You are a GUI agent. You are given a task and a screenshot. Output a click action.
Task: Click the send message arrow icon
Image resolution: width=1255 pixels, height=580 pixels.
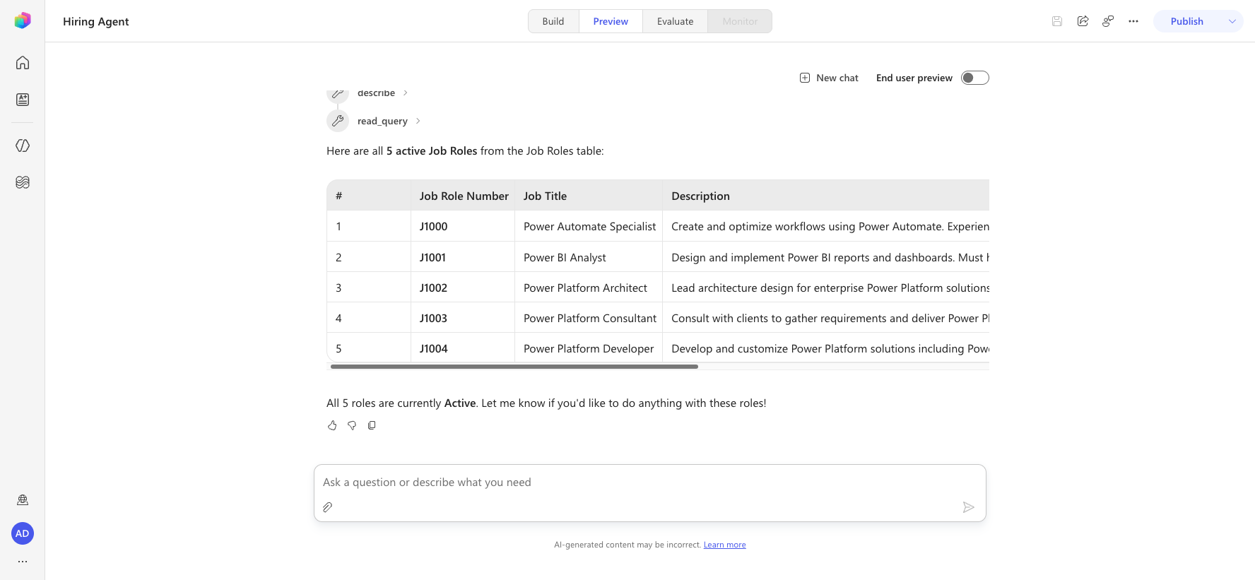click(969, 507)
